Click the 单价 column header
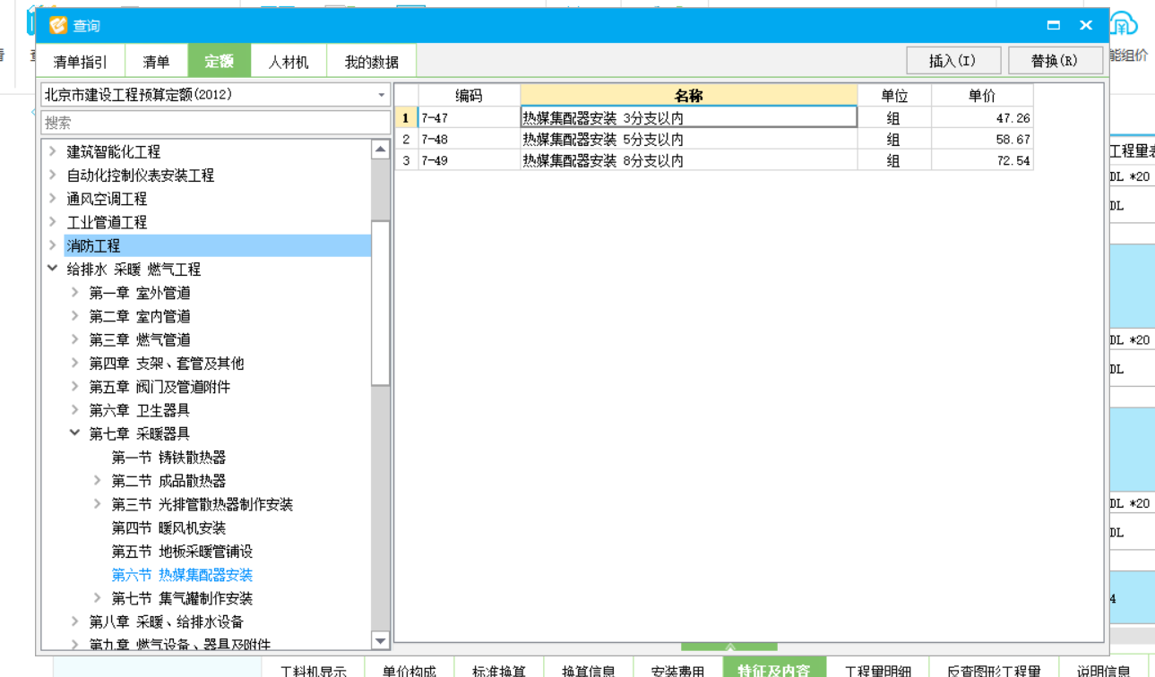Image resolution: width=1155 pixels, height=677 pixels. (982, 95)
